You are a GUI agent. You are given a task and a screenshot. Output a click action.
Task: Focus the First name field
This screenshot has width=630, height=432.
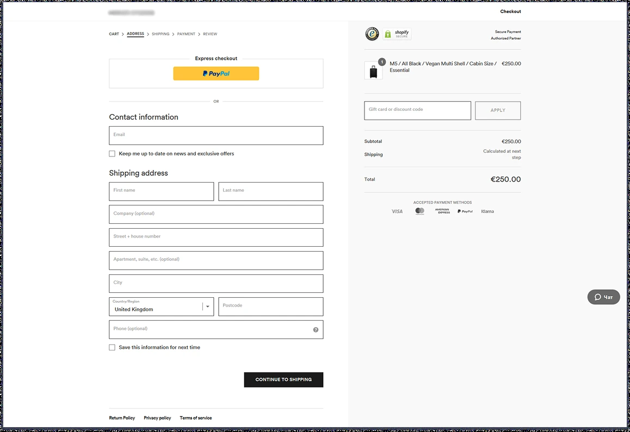pos(161,191)
